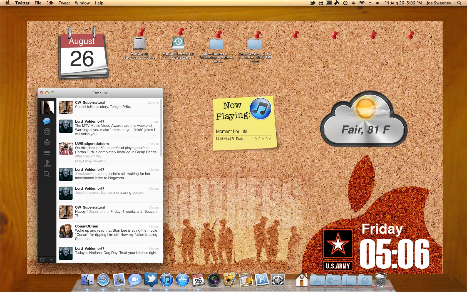Click the Twitter window scrollbar
Image resolution: width=467 pixels, height=292 pixels.
click(x=161, y=128)
